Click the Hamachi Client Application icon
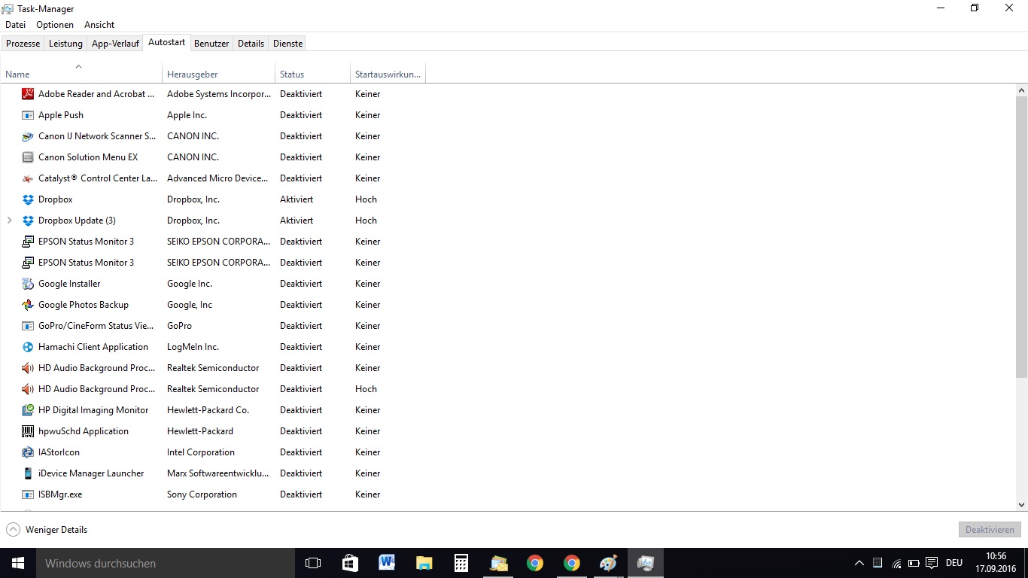The width and height of the screenshot is (1028, 578). pos(28,347)
